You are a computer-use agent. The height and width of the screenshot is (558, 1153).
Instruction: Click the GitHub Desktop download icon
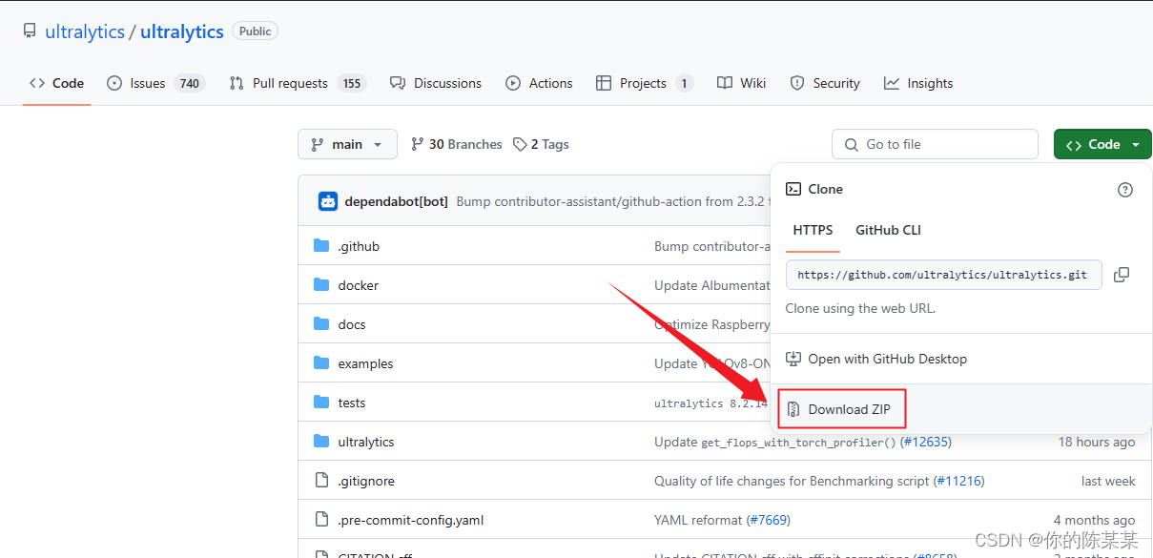point(793,359)
